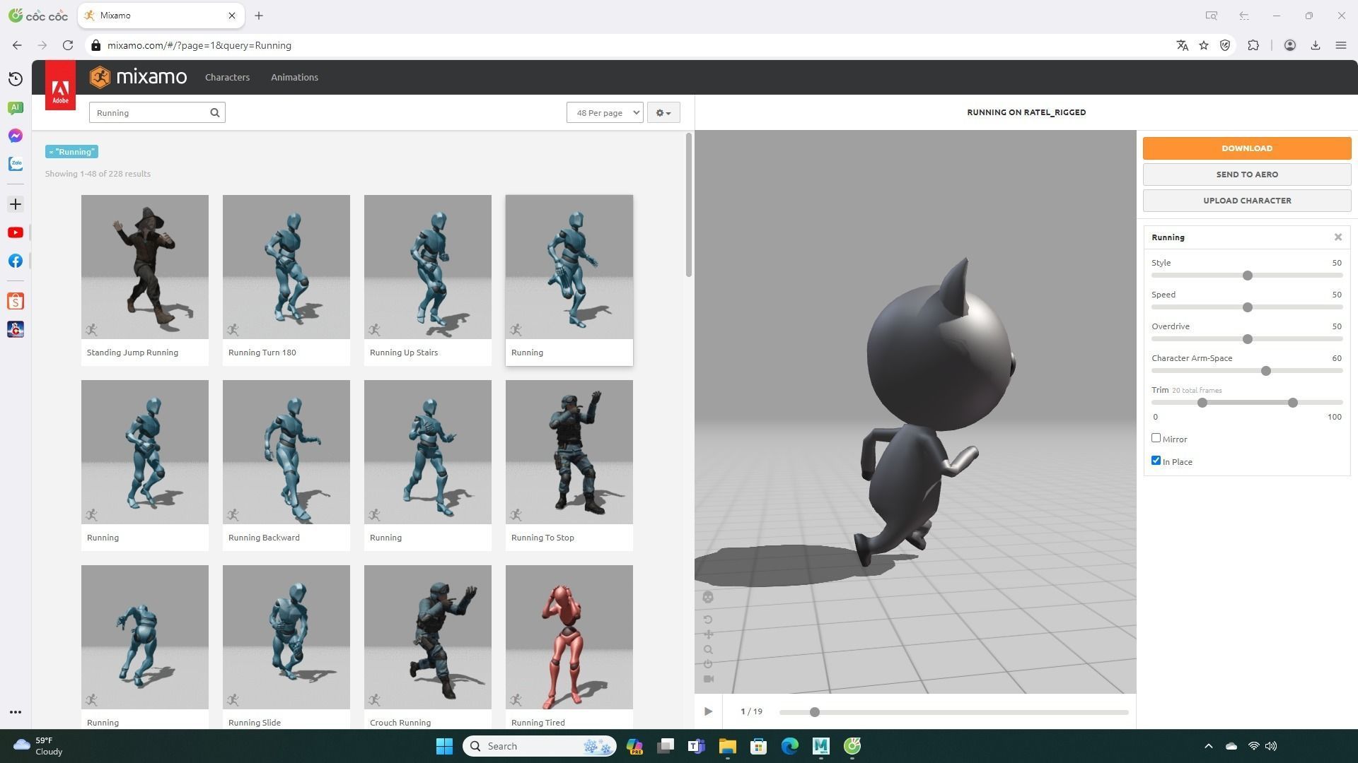Open browser downloads icon
The height and width of the screenshot is (763, 1358).
pos(1316,45)
